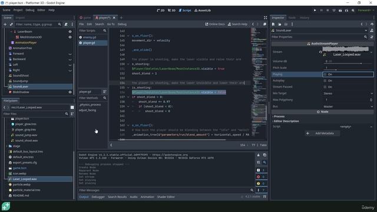377x212 pixels.
Task: Toggle collapse duplicate messages in Output
Action: [x=258, y=163]
